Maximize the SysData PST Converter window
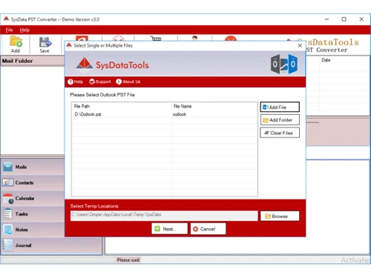371x278 pixels. 344,19
